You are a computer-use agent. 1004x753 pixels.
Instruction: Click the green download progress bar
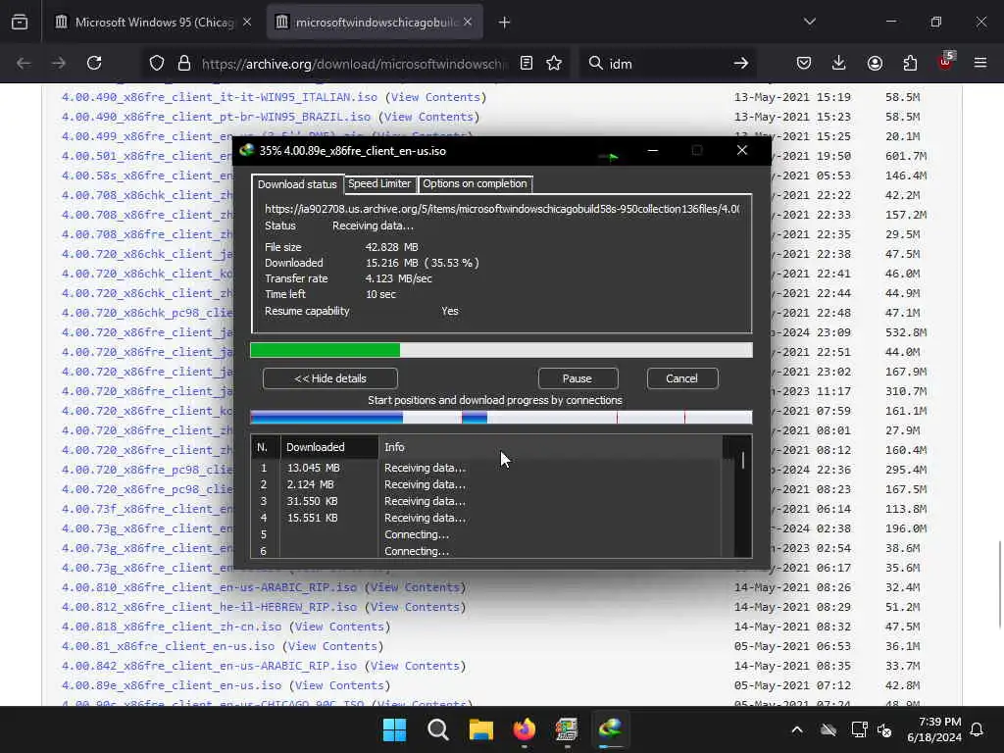(501, 350)
